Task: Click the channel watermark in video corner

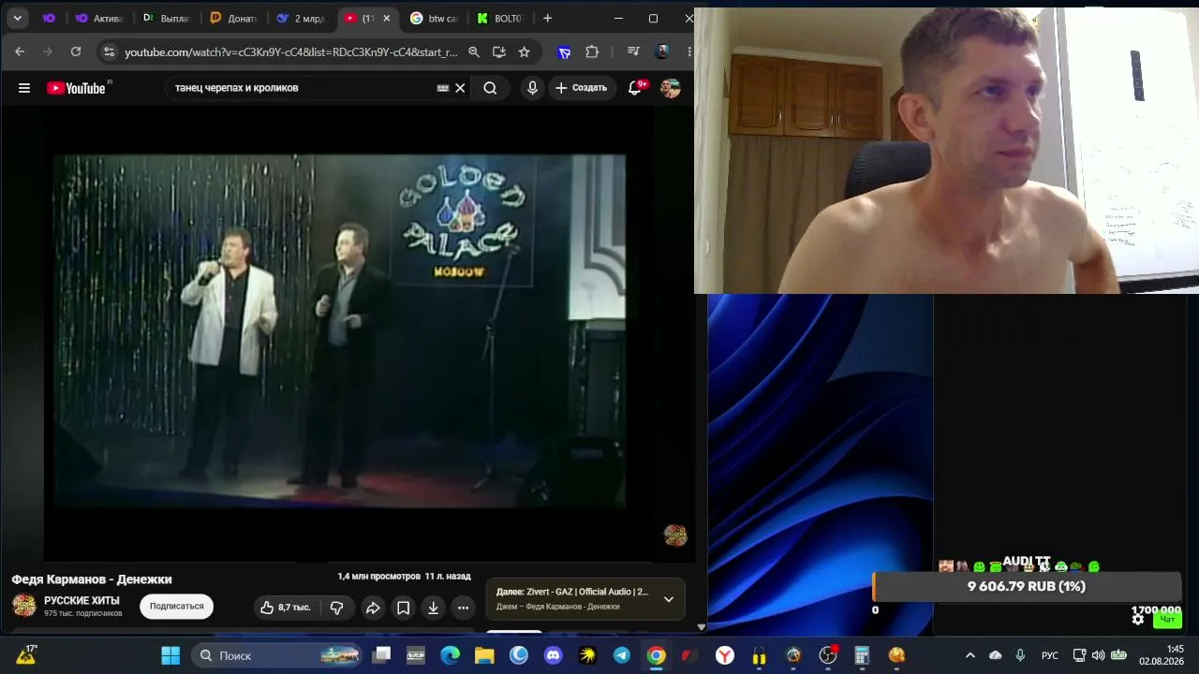Action: point(675,535)
